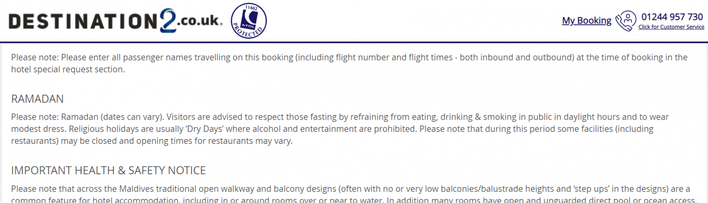Click the 'hotel special request section' text
The width and height of the screenshot is (708, 203).
[67, 69]
